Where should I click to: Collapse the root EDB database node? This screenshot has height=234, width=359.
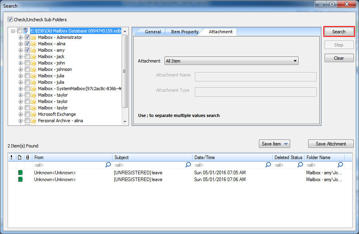(14, 31)
